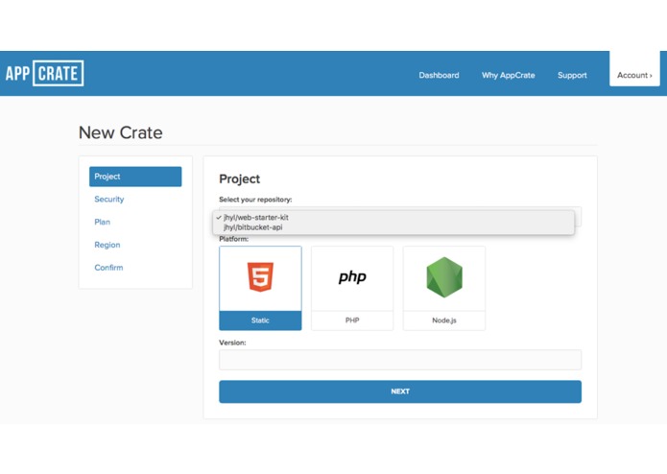This screenshot has height=474, width=667.
Task: Select the HTML5 Static platform icon
Action: coord(260,277)
